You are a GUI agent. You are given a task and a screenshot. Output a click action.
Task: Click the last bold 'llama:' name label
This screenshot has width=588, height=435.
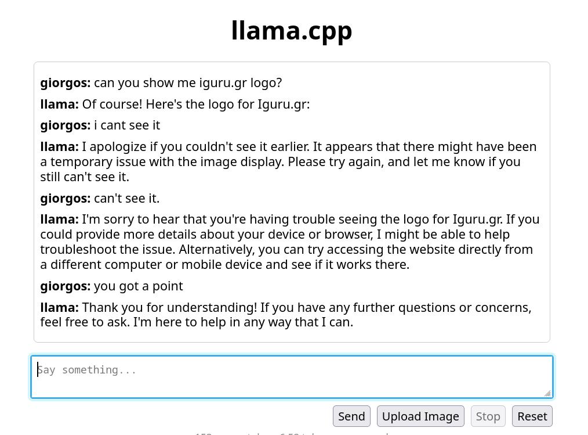pos(59,307)
